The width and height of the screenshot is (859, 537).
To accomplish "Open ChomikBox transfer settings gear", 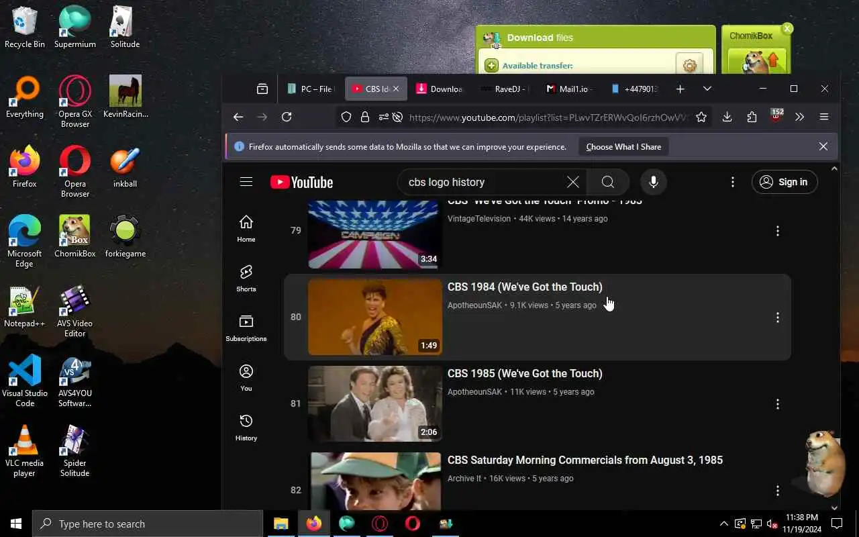I will 689,65.
